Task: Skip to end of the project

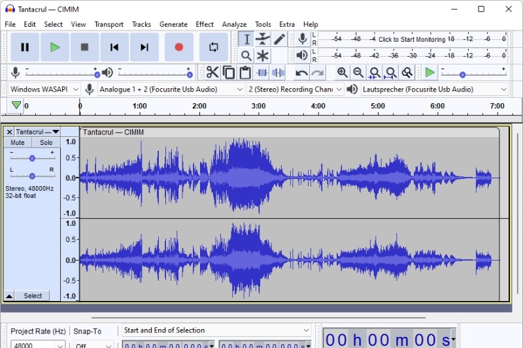Action: click(144, 47)
